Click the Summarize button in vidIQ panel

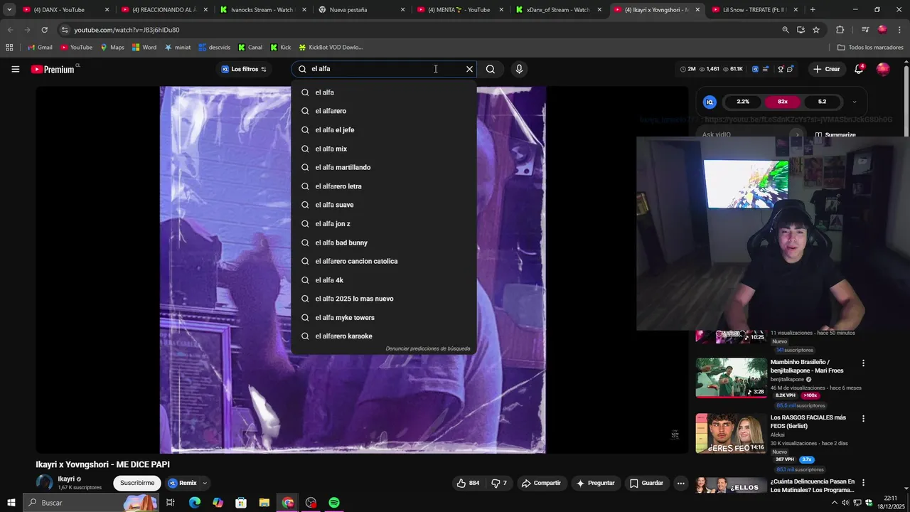click(835, 134)
